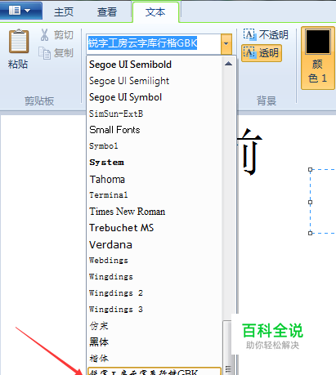
Task: Choose the plain Wingdings font entry
Action: (155, 277)
